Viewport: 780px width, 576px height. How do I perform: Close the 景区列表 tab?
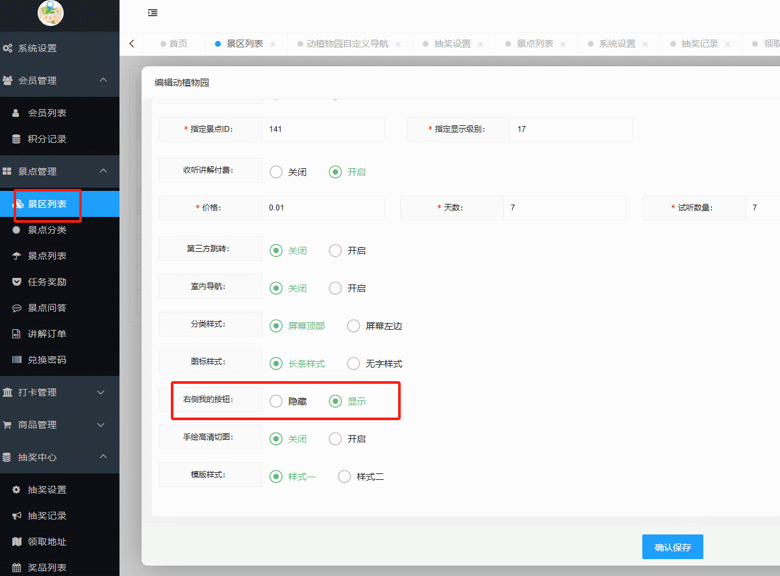pyautogui.click(x=273, y=44)
